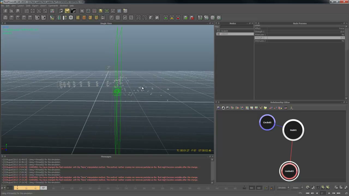Click the Nodes Filter input field

(x=236, y=27)
